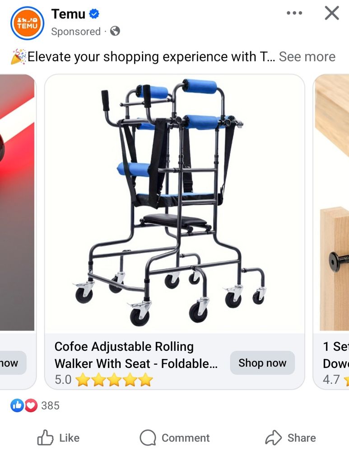The height and width of the screenshot is (452, 349).
Task: Open the Temu profile picture
Action: click(x=28, y=23)
